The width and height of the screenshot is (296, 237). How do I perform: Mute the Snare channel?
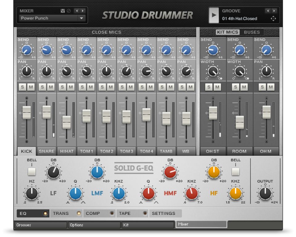[x=51, y=87]
